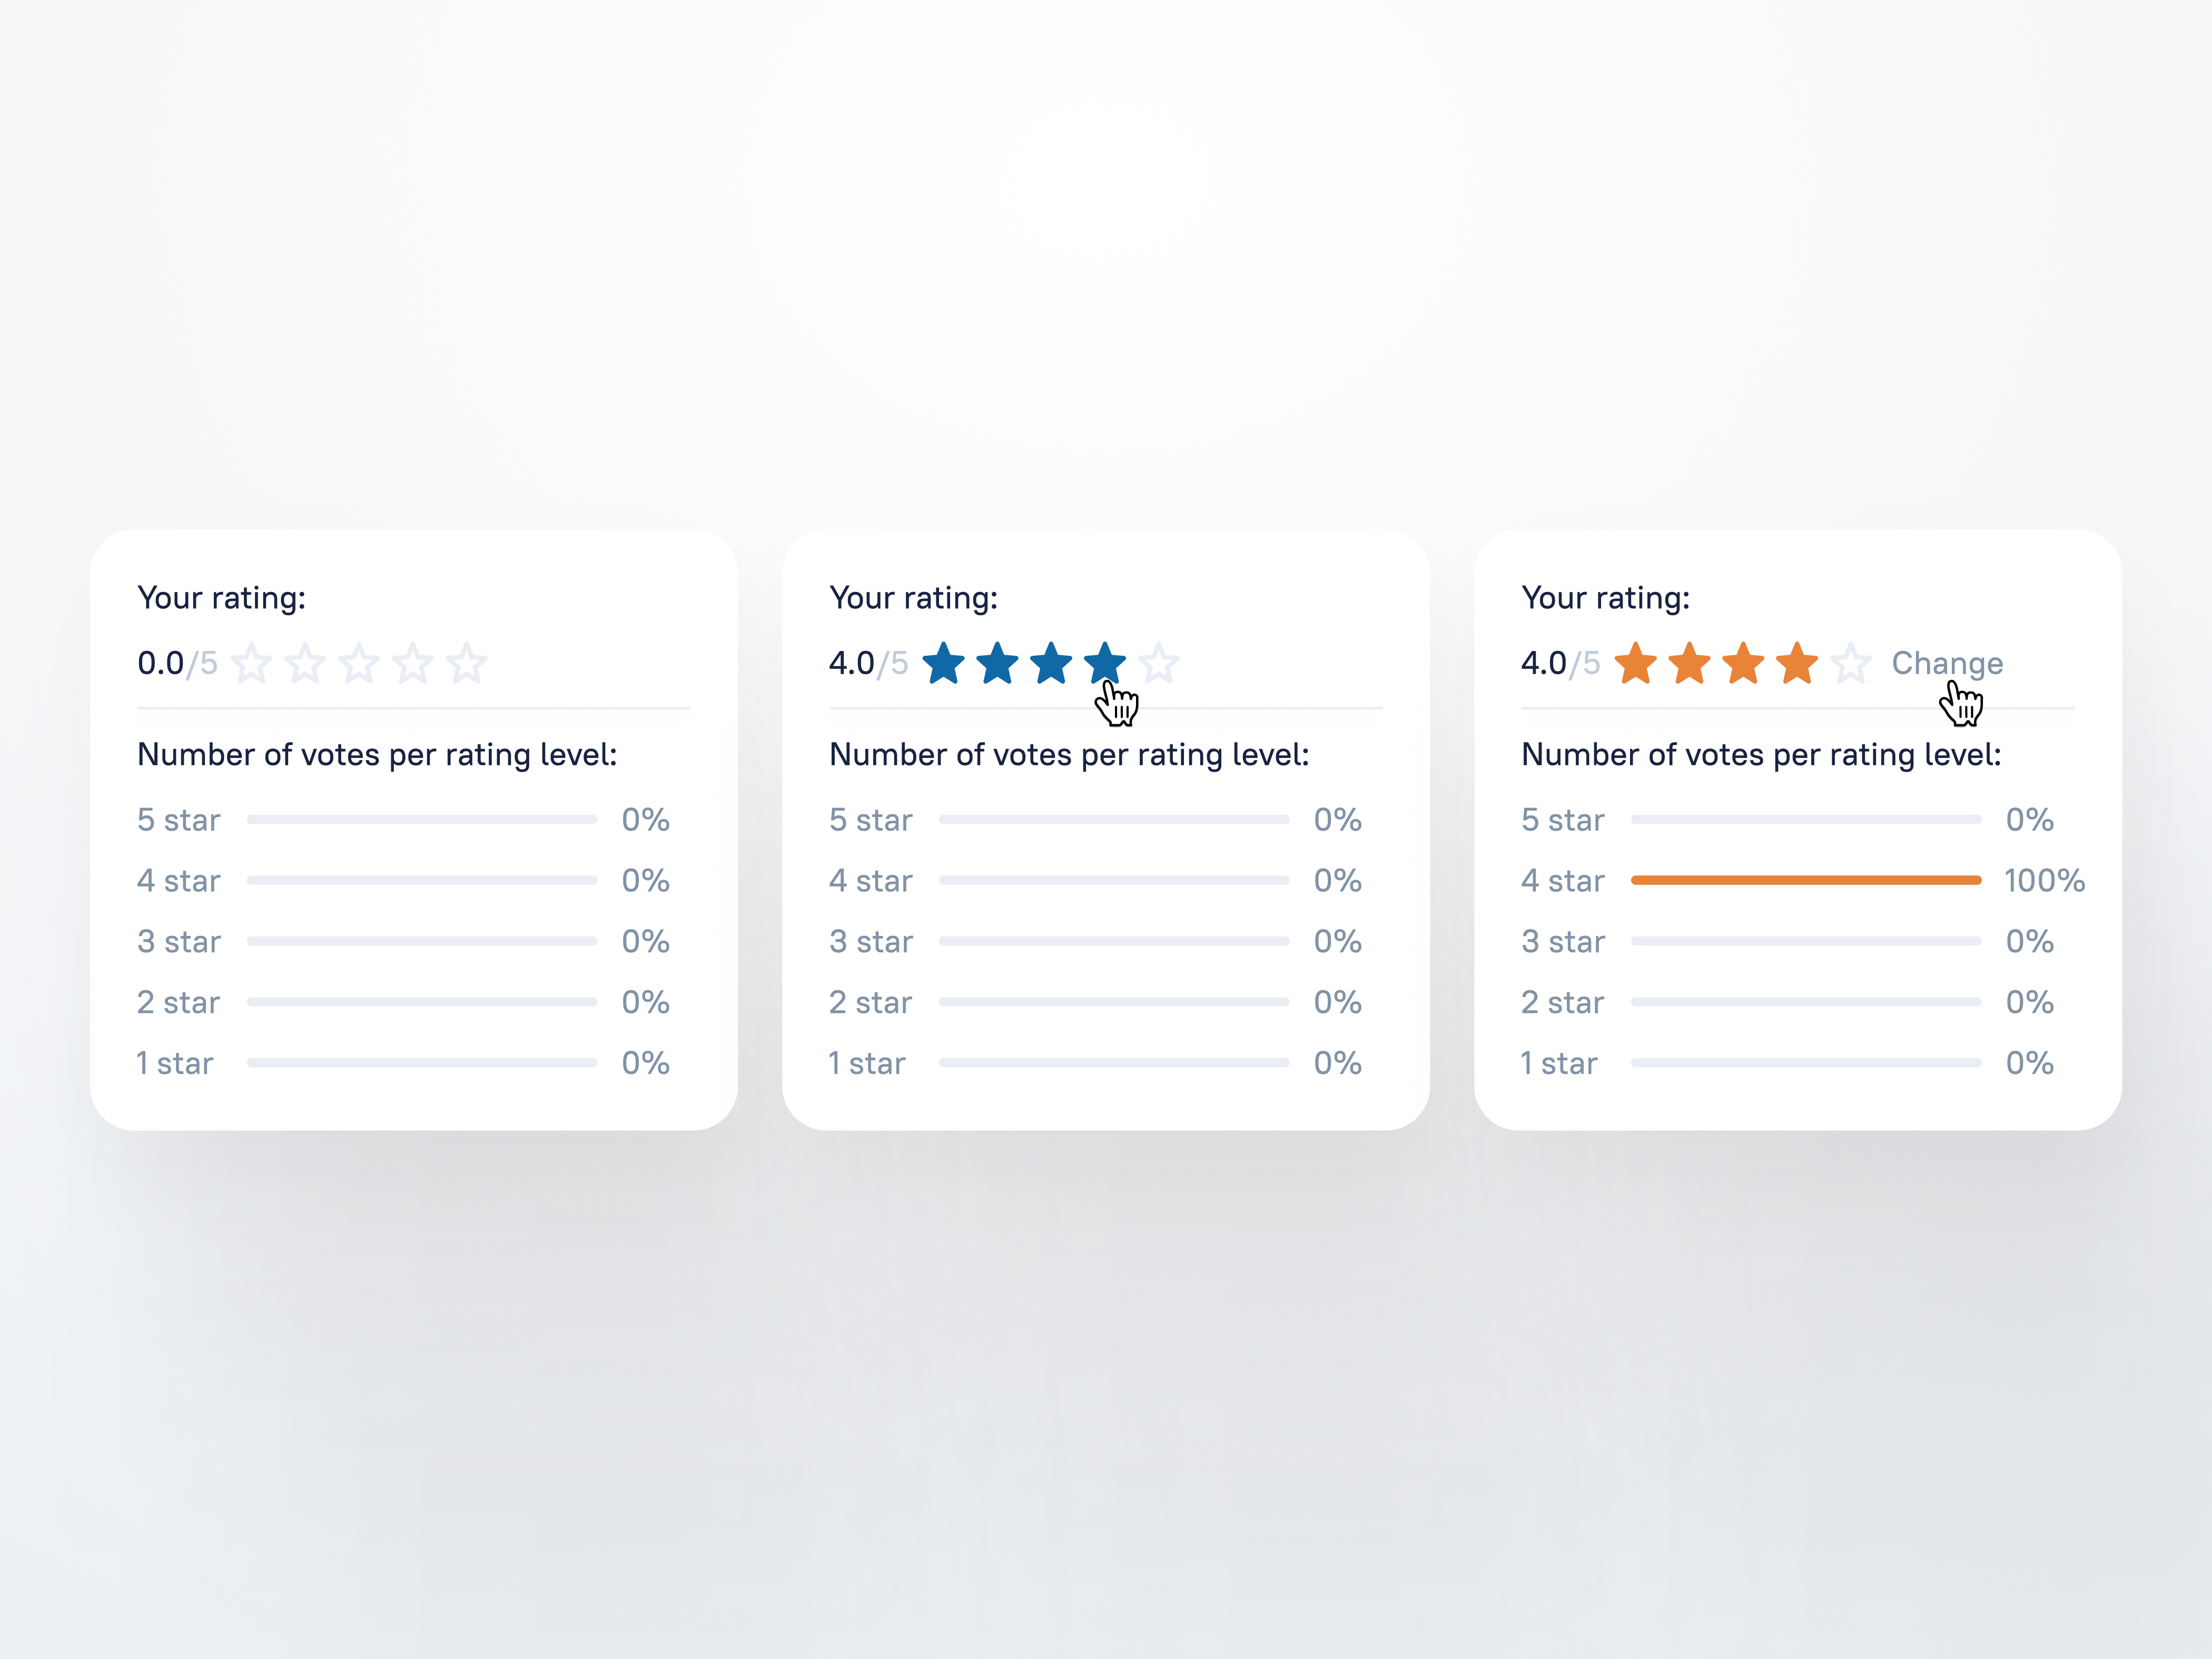Viewport: 2212px width, 1659px height.
Task: Click the 100% label in right card
Action: (x=2044, y=881)
